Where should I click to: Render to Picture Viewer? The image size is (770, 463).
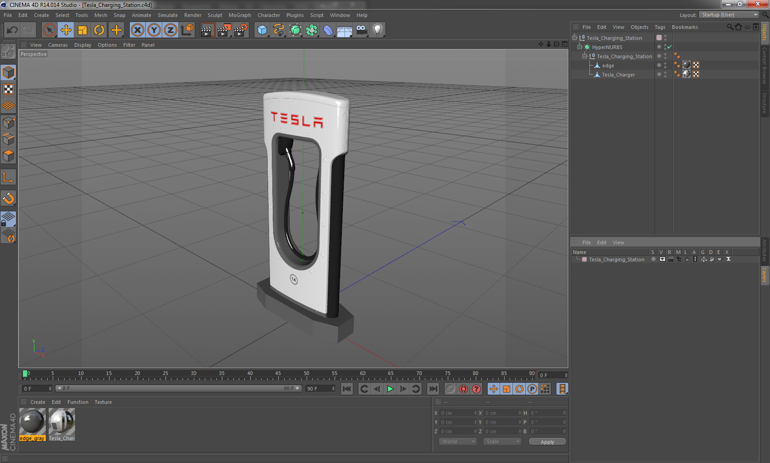[224, 30]
